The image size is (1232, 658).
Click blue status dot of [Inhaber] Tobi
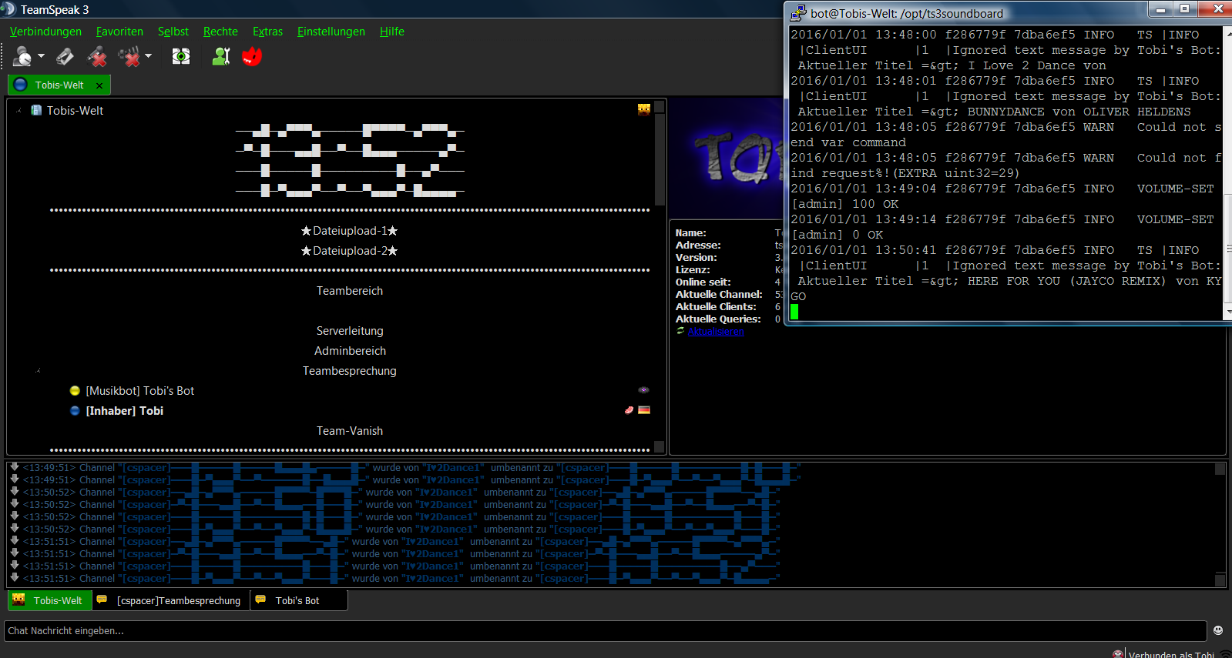point(75,411)
